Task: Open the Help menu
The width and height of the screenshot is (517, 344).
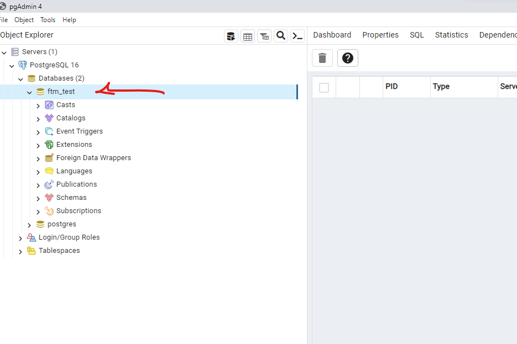Action: click(69, 20)
